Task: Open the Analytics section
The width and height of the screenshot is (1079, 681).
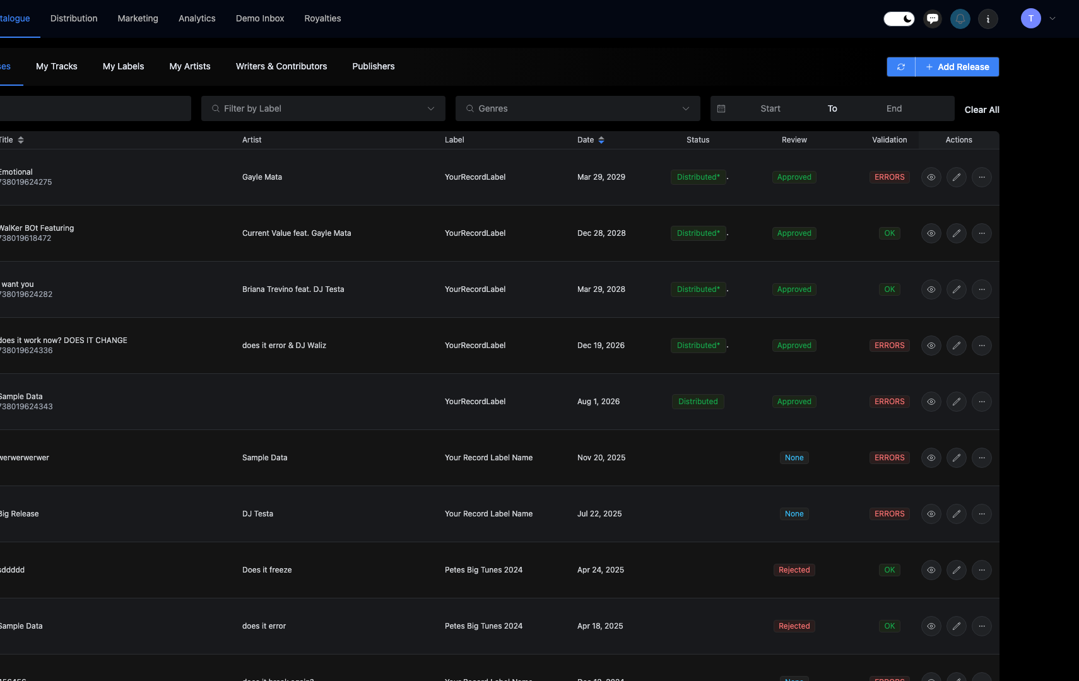Action: click(197, 18)
